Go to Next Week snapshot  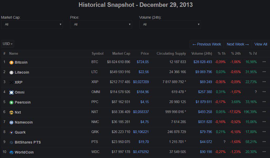(238, 44)
